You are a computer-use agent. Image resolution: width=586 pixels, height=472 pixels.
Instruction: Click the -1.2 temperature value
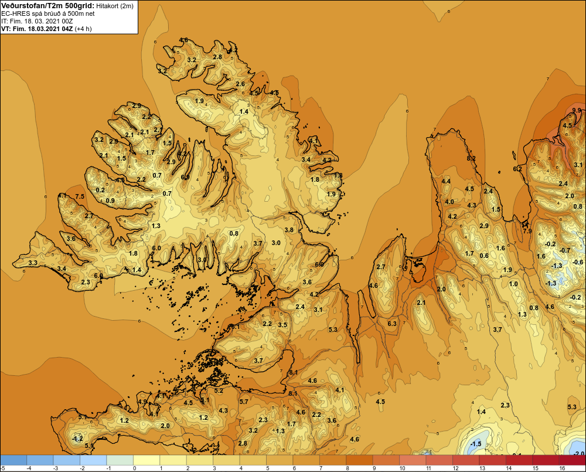(x=77, y=439)
